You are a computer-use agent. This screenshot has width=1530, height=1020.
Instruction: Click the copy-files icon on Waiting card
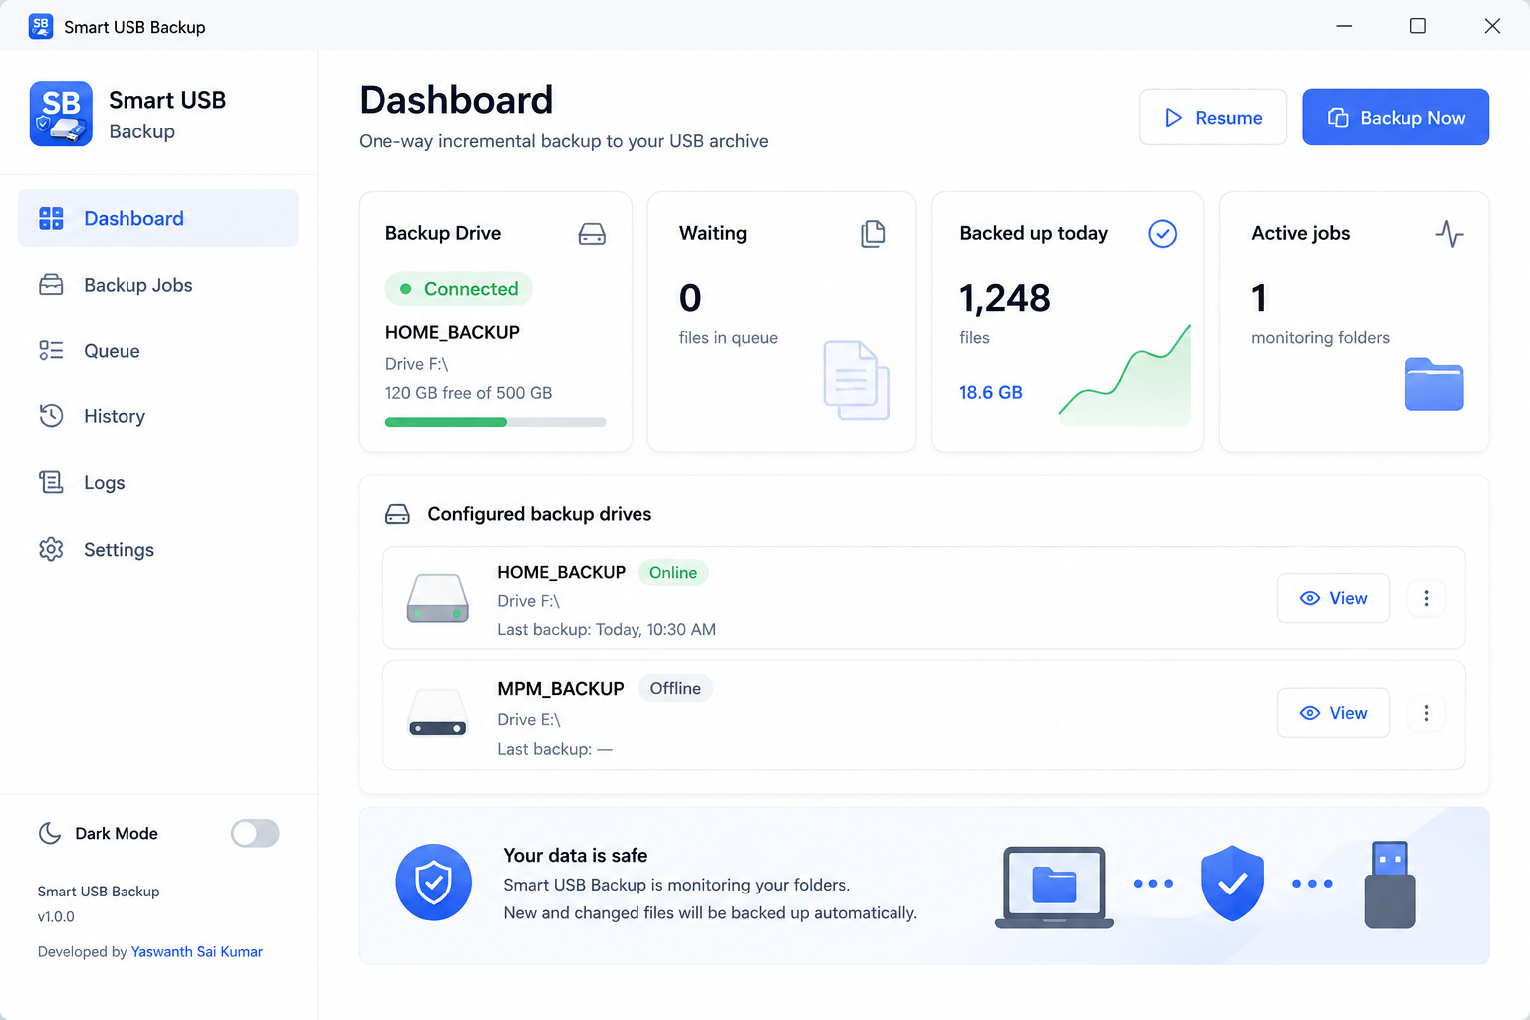tap(873, 234)
